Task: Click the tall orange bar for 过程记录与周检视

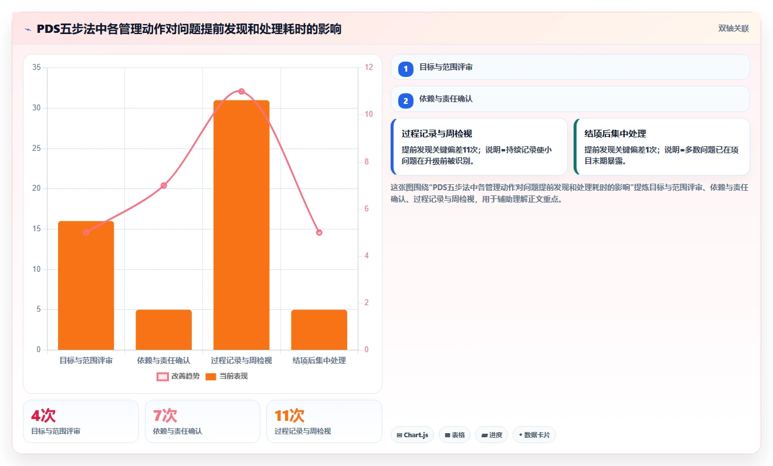Action: pos(241,225)
